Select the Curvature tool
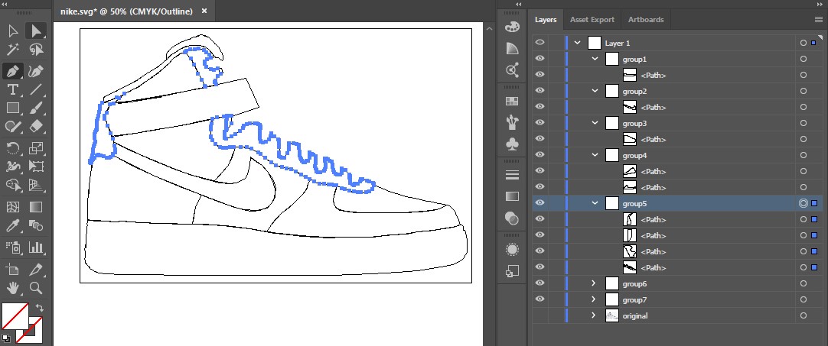828x346 pixels. tap(36, 71)
